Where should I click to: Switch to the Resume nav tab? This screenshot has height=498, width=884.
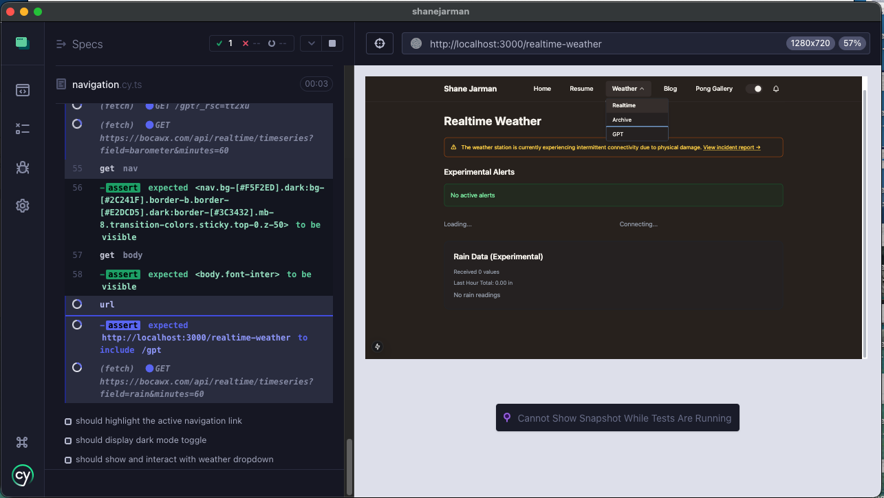point(581,89)
